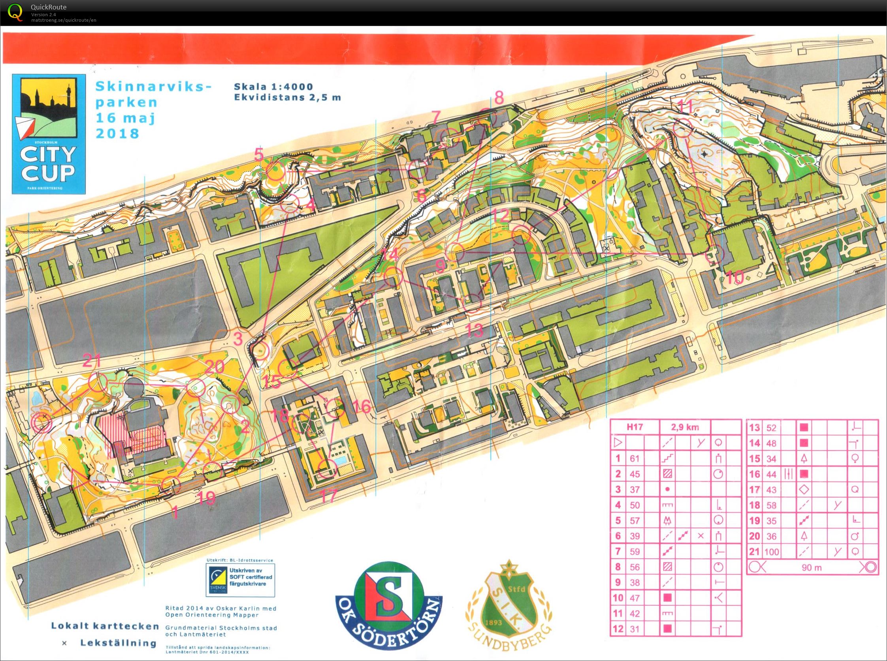Screen dimensions: 887x661
Task: Click control circle 16 on the map
Action: (x=335, y=408)
